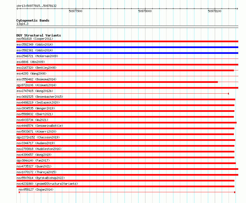The image size is (246, 203).
Task: Click the esv4293 (Wang2008) label
Action: tap(32, 73)
